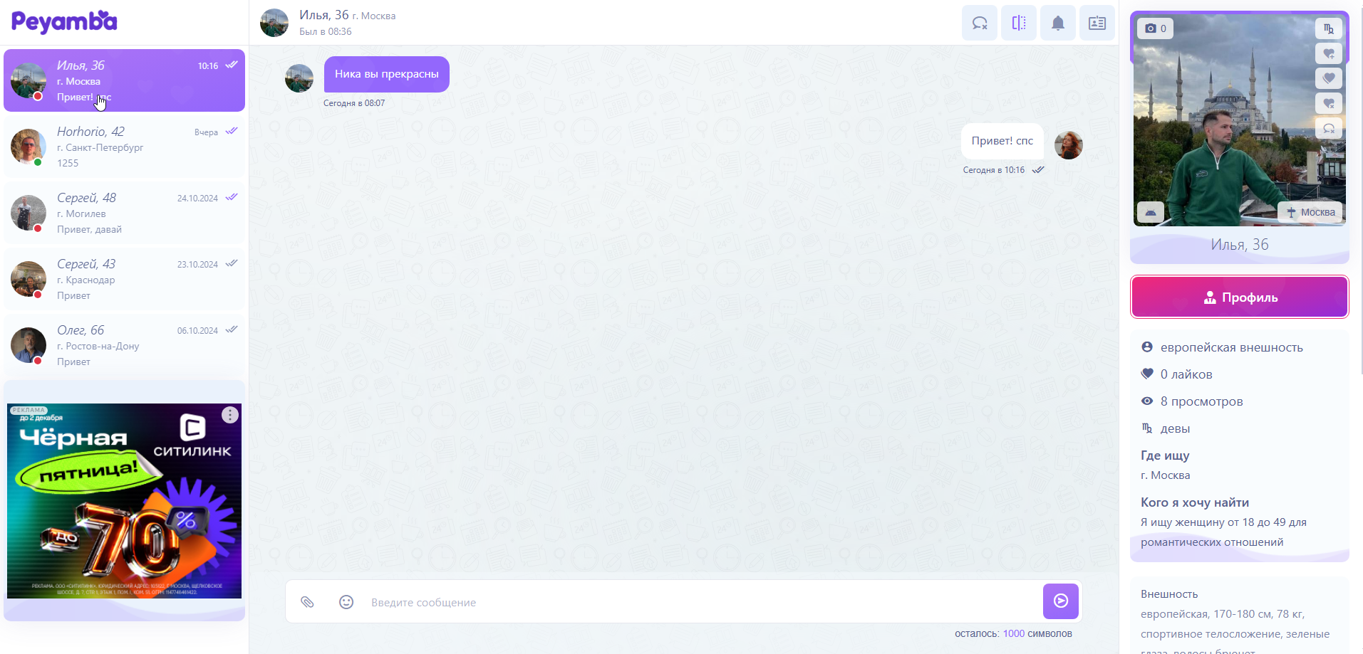Click the notification bell icon in the header
Image resolution: width=1363 pixels, height=654 pixels.
coord(1058,23)
